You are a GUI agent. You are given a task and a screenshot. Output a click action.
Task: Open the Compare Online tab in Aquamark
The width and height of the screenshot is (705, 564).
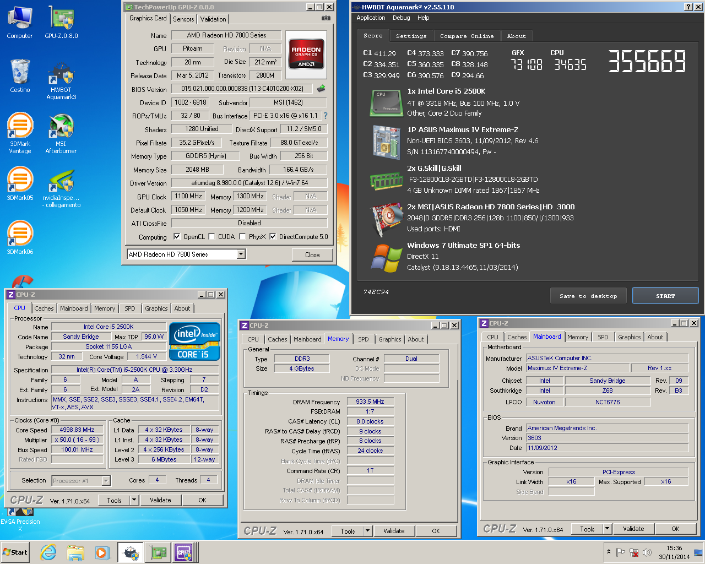point(467,36)
